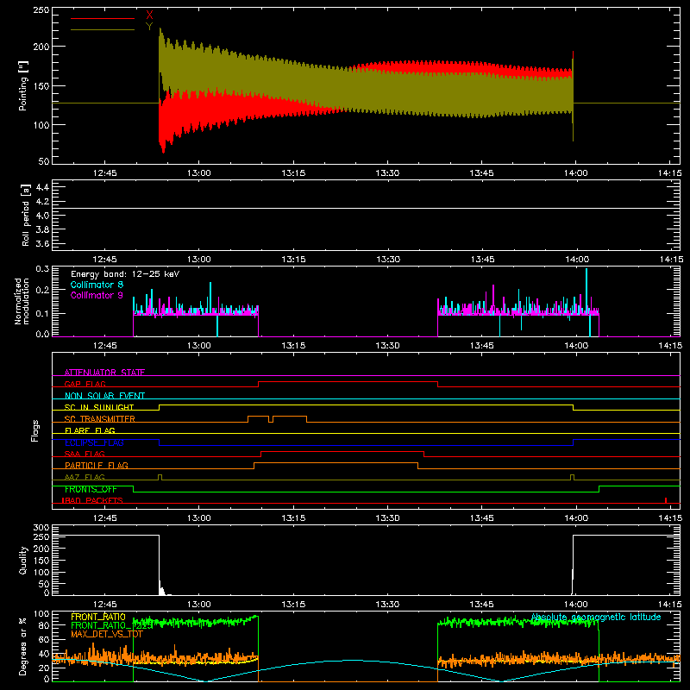Click the X legend label

click(149, 16)
